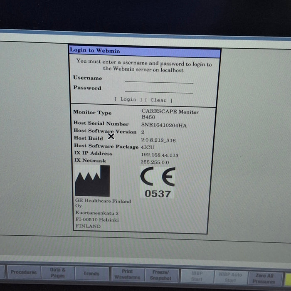Click the FINLAND text line
This screenshot has width=291, height=291.
pos(88,226)
